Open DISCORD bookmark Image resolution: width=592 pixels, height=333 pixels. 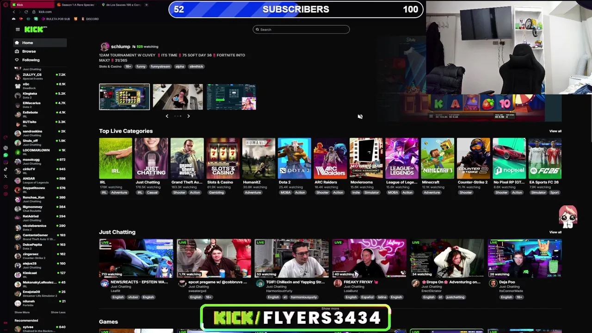90,19
